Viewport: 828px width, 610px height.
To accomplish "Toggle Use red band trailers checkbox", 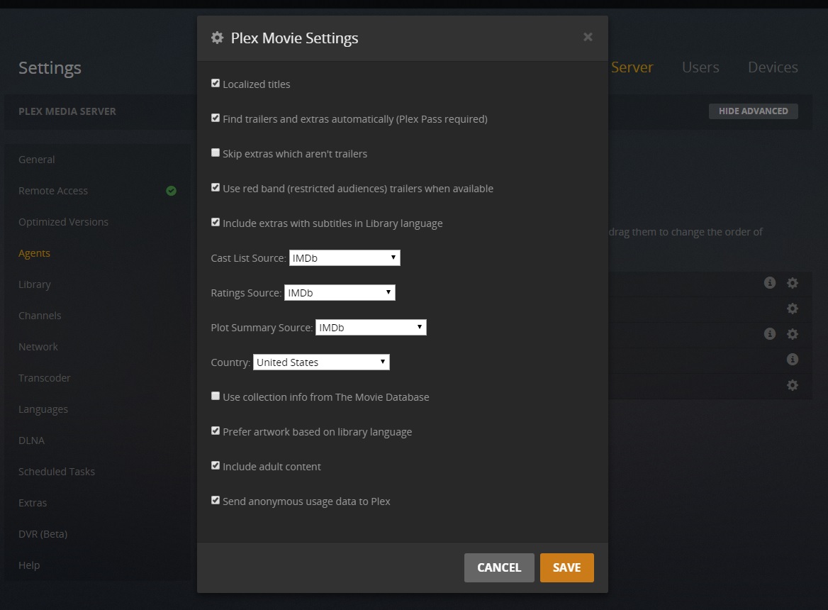I will [x=216, y=187].
